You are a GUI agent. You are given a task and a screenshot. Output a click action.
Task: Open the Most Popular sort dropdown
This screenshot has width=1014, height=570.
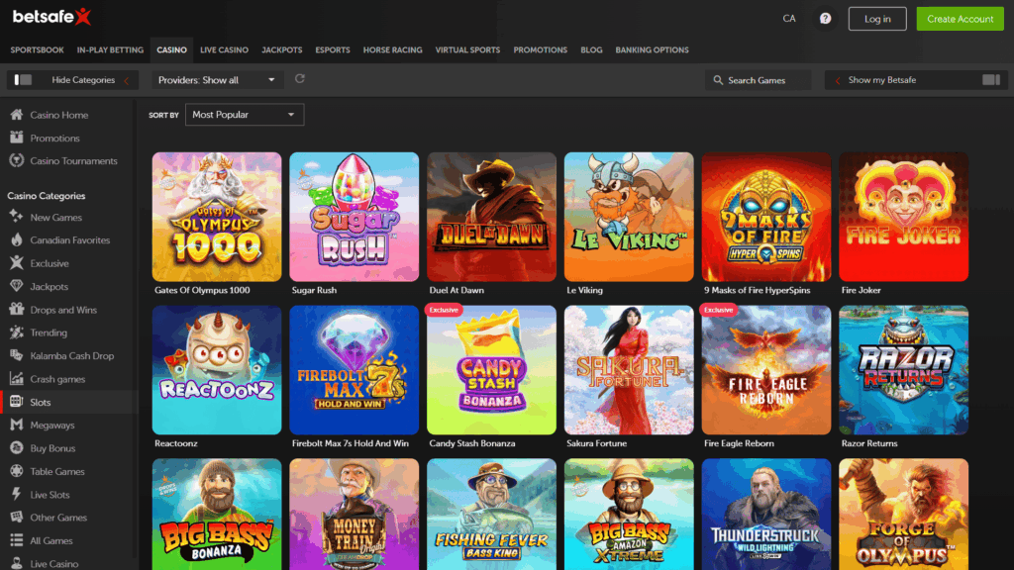point(244,114)
